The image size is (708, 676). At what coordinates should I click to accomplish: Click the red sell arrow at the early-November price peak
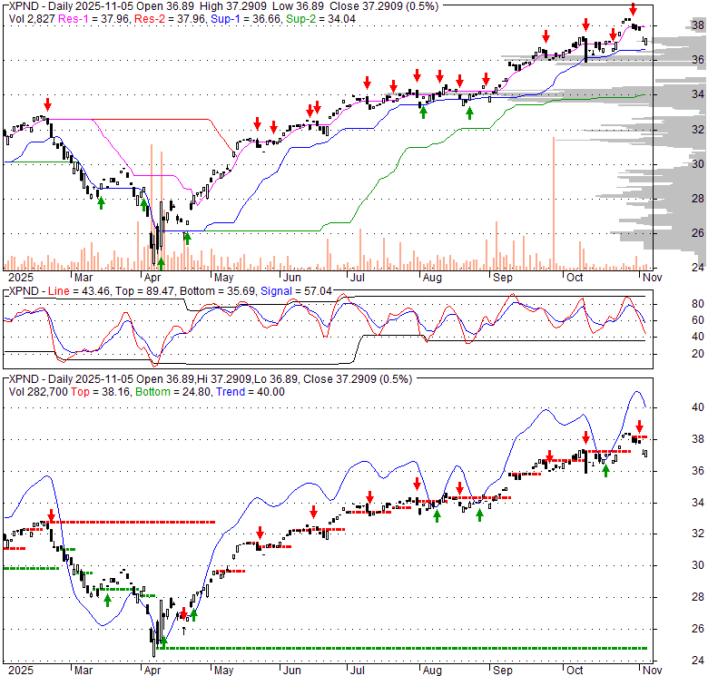click(x=633, y=10)
